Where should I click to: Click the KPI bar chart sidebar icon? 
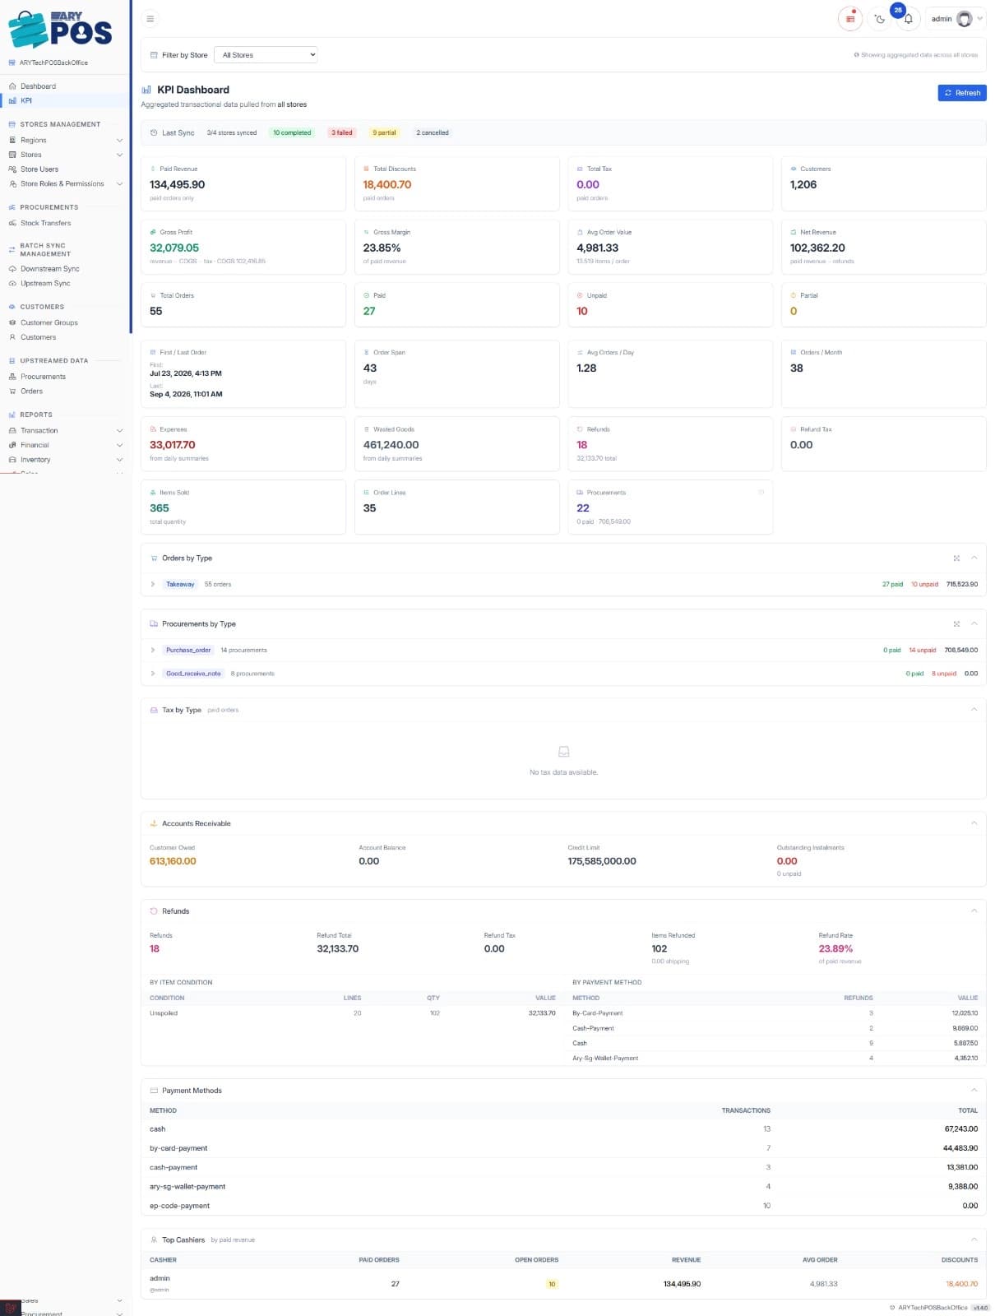pos(12,100)
